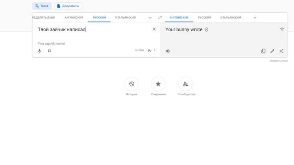Click the verified shield beside translation
Viewport: 294px width, 165px height.
(206, 29)
